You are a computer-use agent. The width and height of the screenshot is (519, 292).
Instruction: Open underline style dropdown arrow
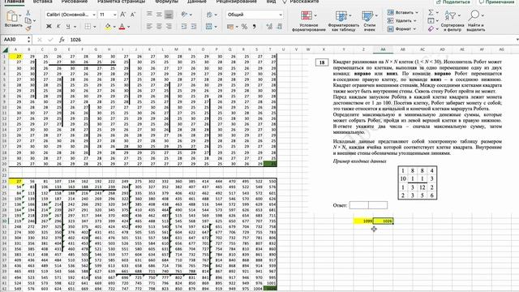pyautogui.click(x=75, y=27)
